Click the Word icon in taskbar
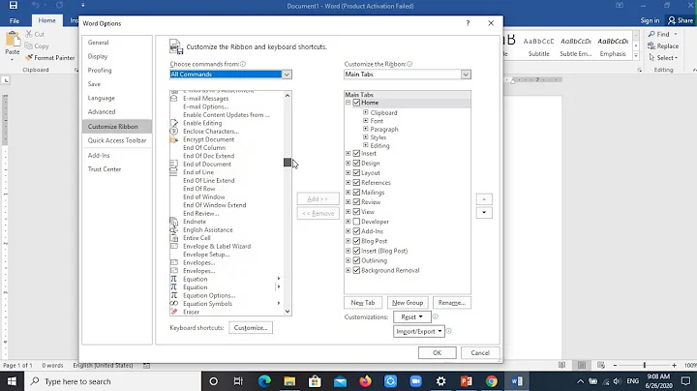 point(517,381)
